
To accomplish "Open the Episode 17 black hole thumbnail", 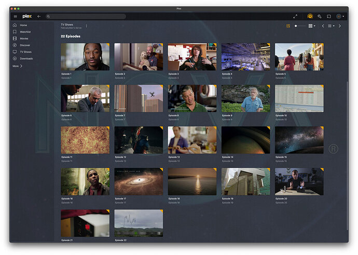I will click(139, 181).
